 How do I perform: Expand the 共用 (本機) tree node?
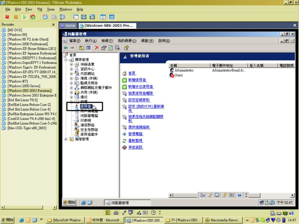tap(71, 92)
